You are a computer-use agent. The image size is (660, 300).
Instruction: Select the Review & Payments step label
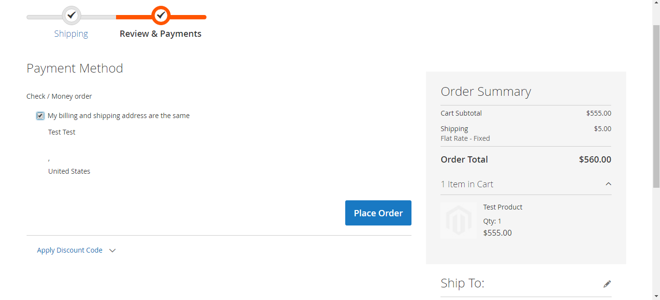pos(161,33)
